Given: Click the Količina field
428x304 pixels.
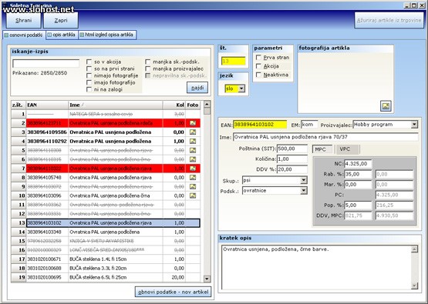Looking at the screenshot, I should 292,159.
